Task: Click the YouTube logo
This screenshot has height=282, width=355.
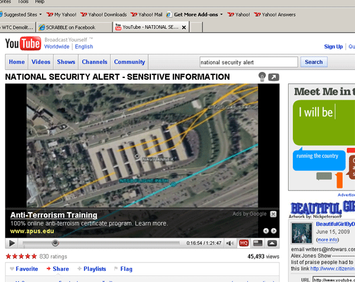Action: [x=22, y=43]
